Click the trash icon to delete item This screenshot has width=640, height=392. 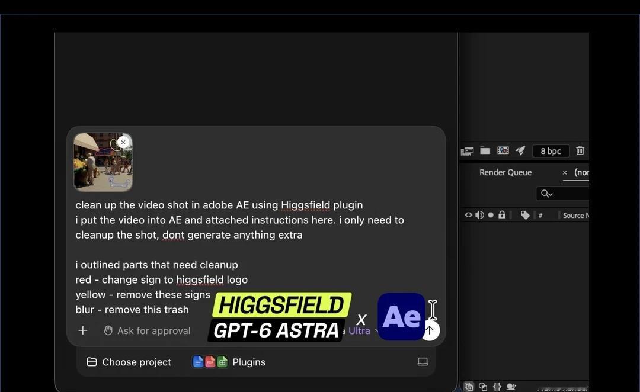coord(580,150)
